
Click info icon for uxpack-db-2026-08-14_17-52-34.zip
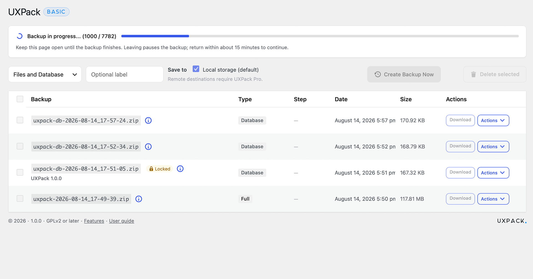(148, 146)
